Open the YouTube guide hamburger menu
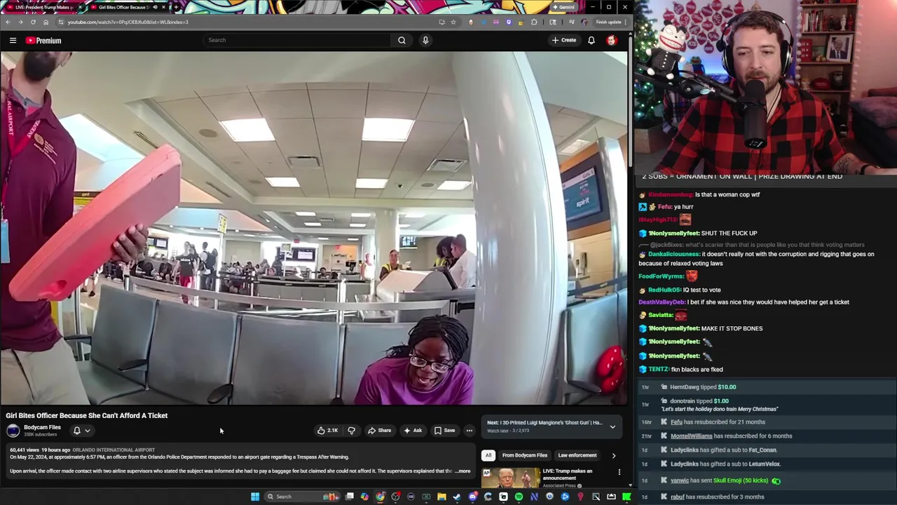This screenshot has height=505, width=897. pyautogui.click(x=13, y=41)
